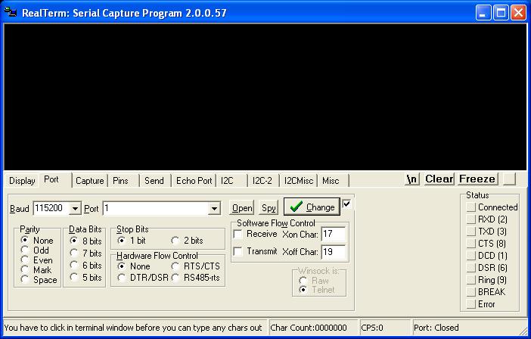The width and height of the screenshot is (531, 339).
Task: Toggle the checkbox next to Change button
Action: pos(347,204)
